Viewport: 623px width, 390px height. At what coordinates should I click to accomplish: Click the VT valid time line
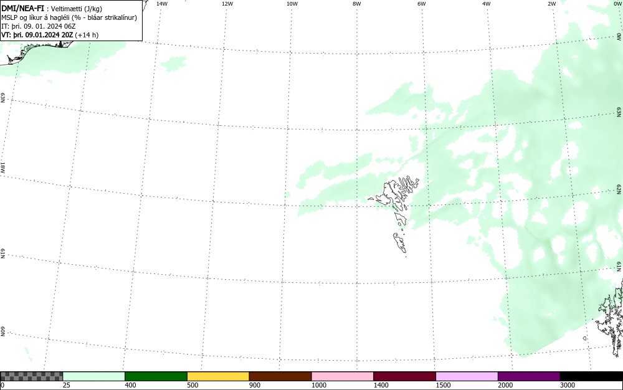(x=50, y=35)
